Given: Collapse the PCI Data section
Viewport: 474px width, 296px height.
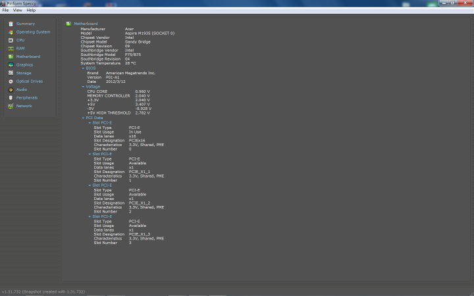Looking at the screenshot, I should 83,118.
